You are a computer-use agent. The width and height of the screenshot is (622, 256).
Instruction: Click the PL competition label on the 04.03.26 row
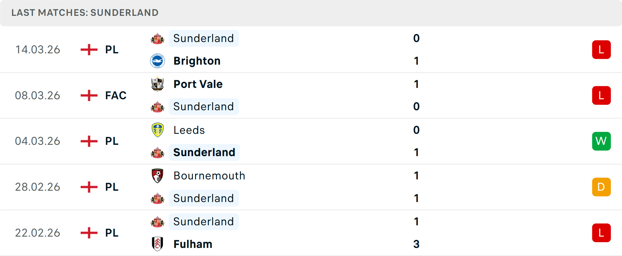tap(111, 141)
